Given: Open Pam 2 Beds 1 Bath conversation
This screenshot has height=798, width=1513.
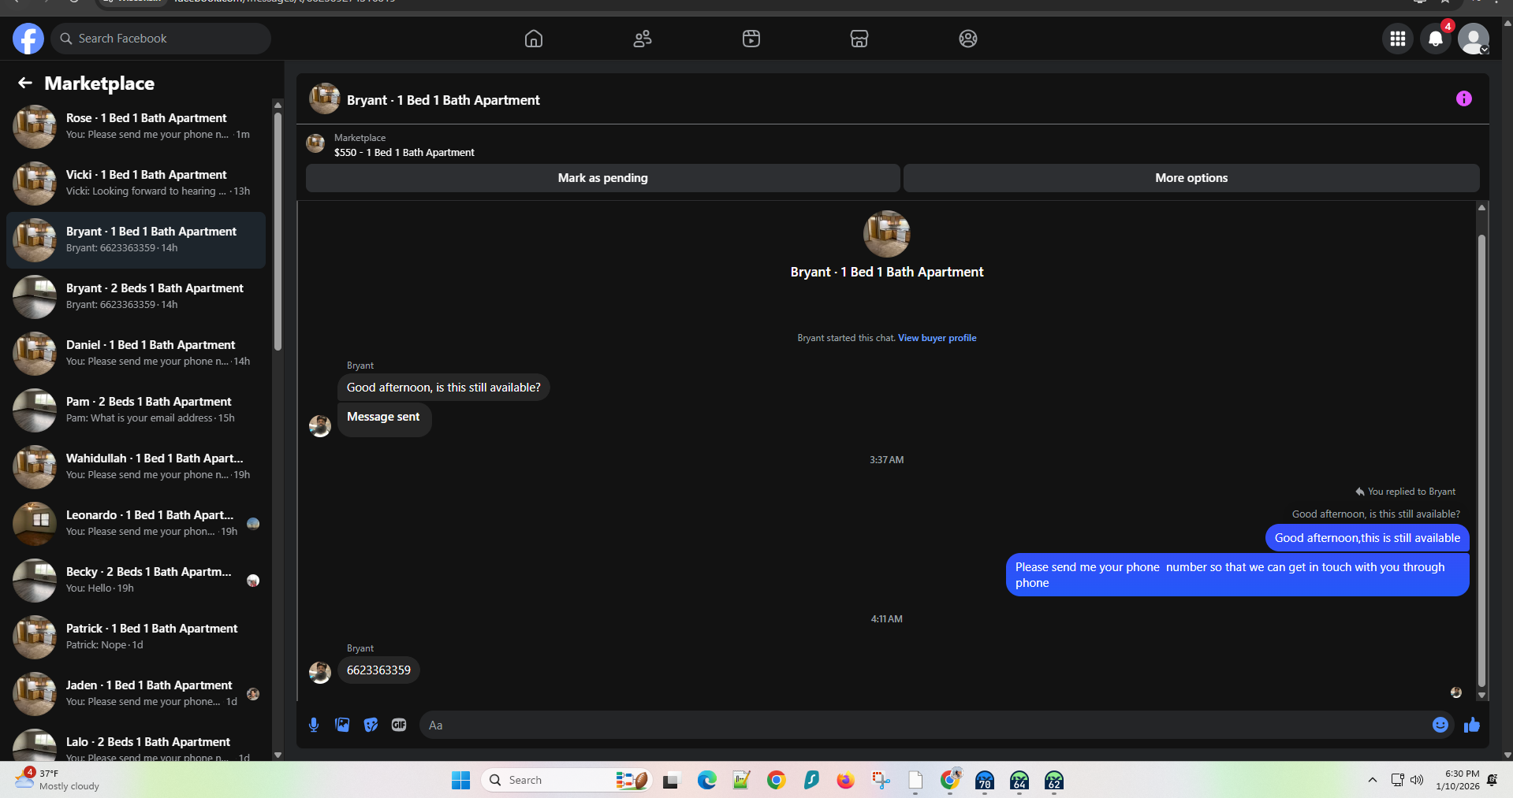Looking at the screenshot, I should coord(136,410).
